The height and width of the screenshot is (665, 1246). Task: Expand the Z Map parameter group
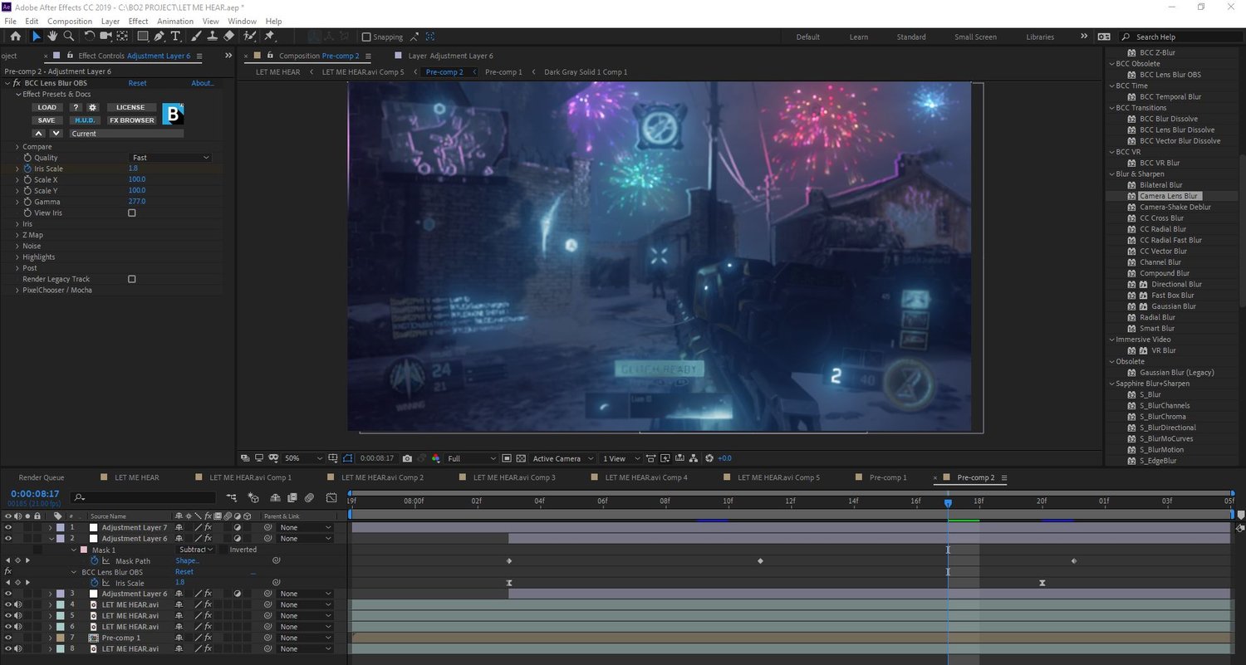coord(17,235)
